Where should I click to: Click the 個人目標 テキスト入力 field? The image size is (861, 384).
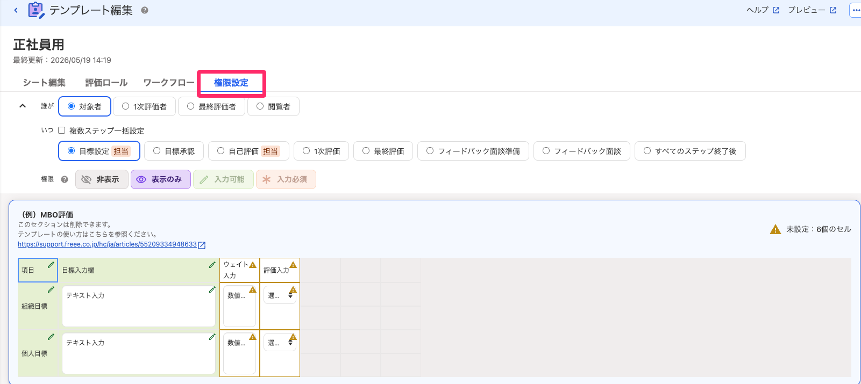point(139,353)
